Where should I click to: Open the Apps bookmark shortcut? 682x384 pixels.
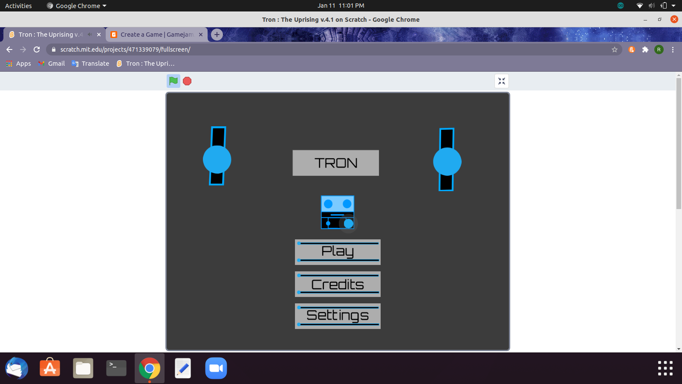(18, 64)
